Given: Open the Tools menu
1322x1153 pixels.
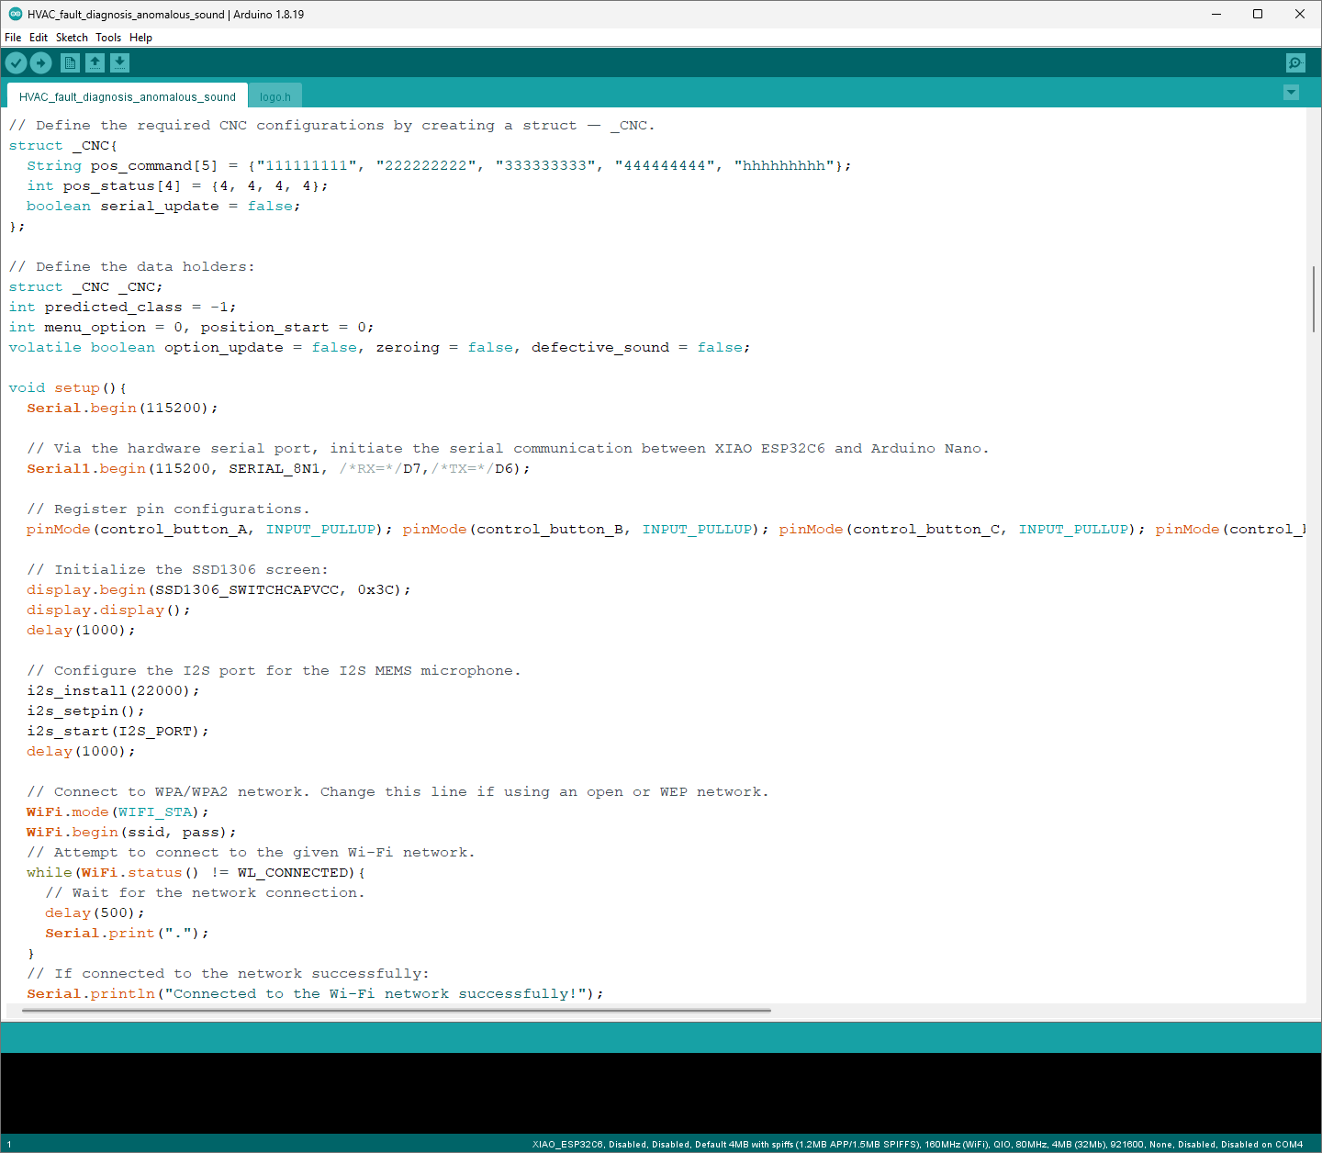Looking at the screenshot, I should point(108,38).
